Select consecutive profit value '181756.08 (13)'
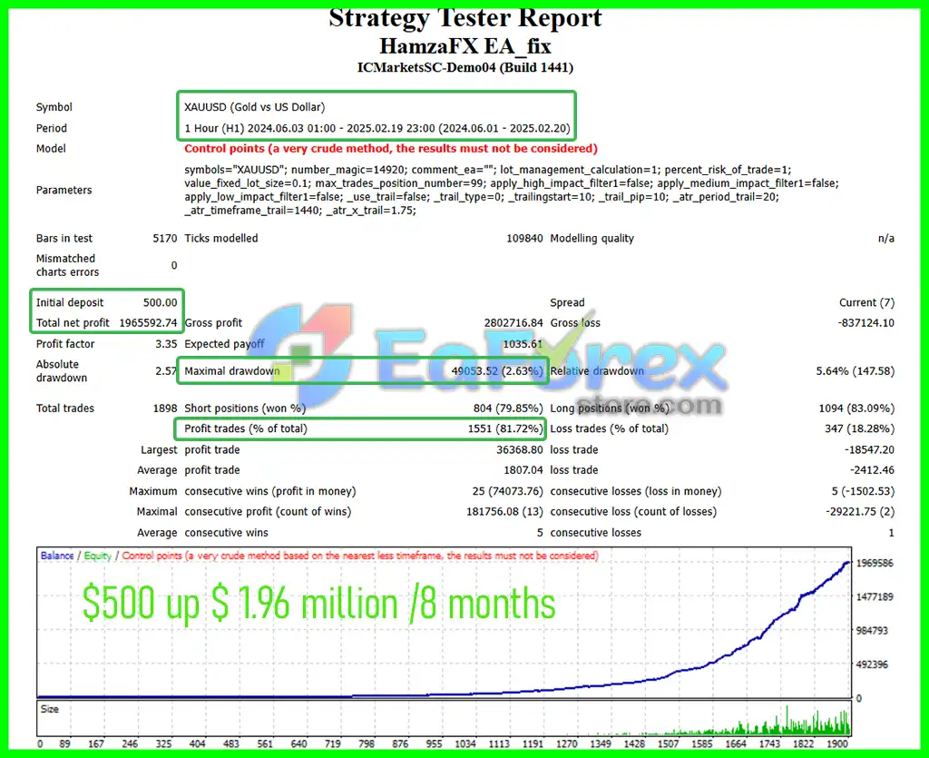929x758 pixels. [x=504, y=511]
